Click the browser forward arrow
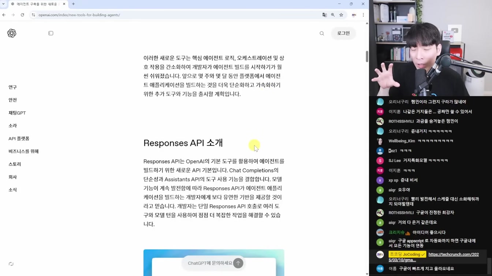Screen dimensions: 492x276 point(13,15)
